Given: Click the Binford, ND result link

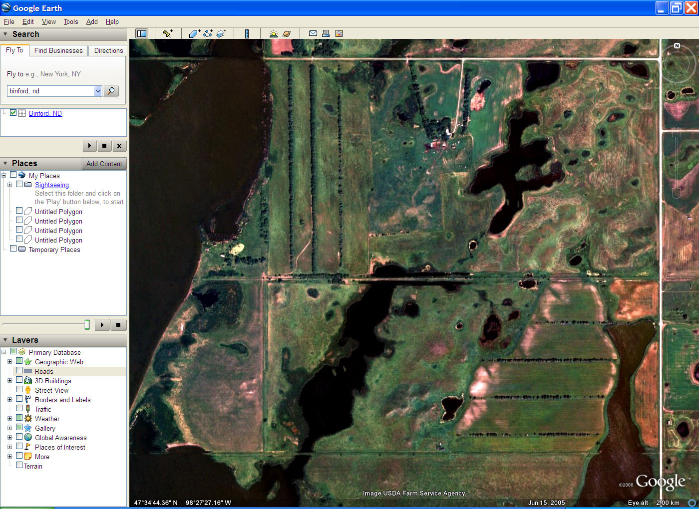Looking at the screenshot, I should pyautogui.click(x=45, y=113).
